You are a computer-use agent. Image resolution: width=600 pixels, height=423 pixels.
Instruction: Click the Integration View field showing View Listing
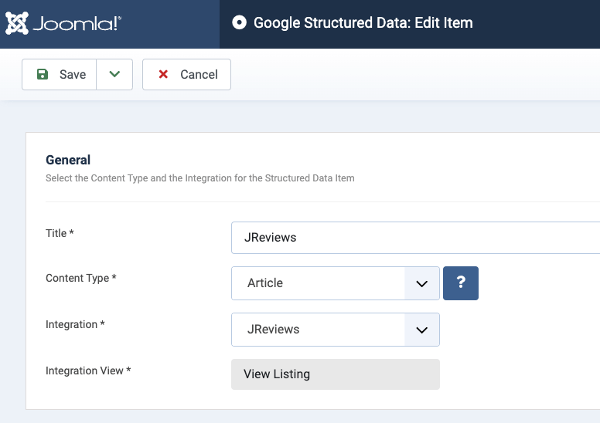coord(336,374)
